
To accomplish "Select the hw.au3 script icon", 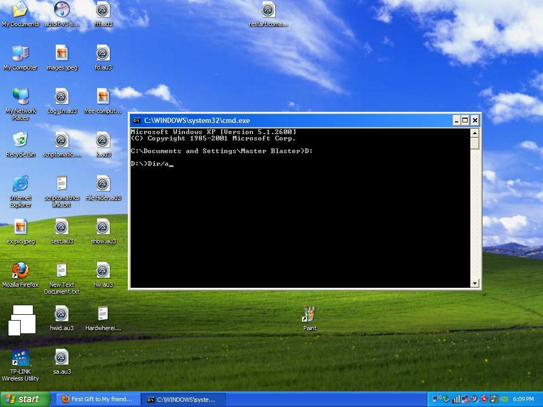I will [x=103, y=275].
